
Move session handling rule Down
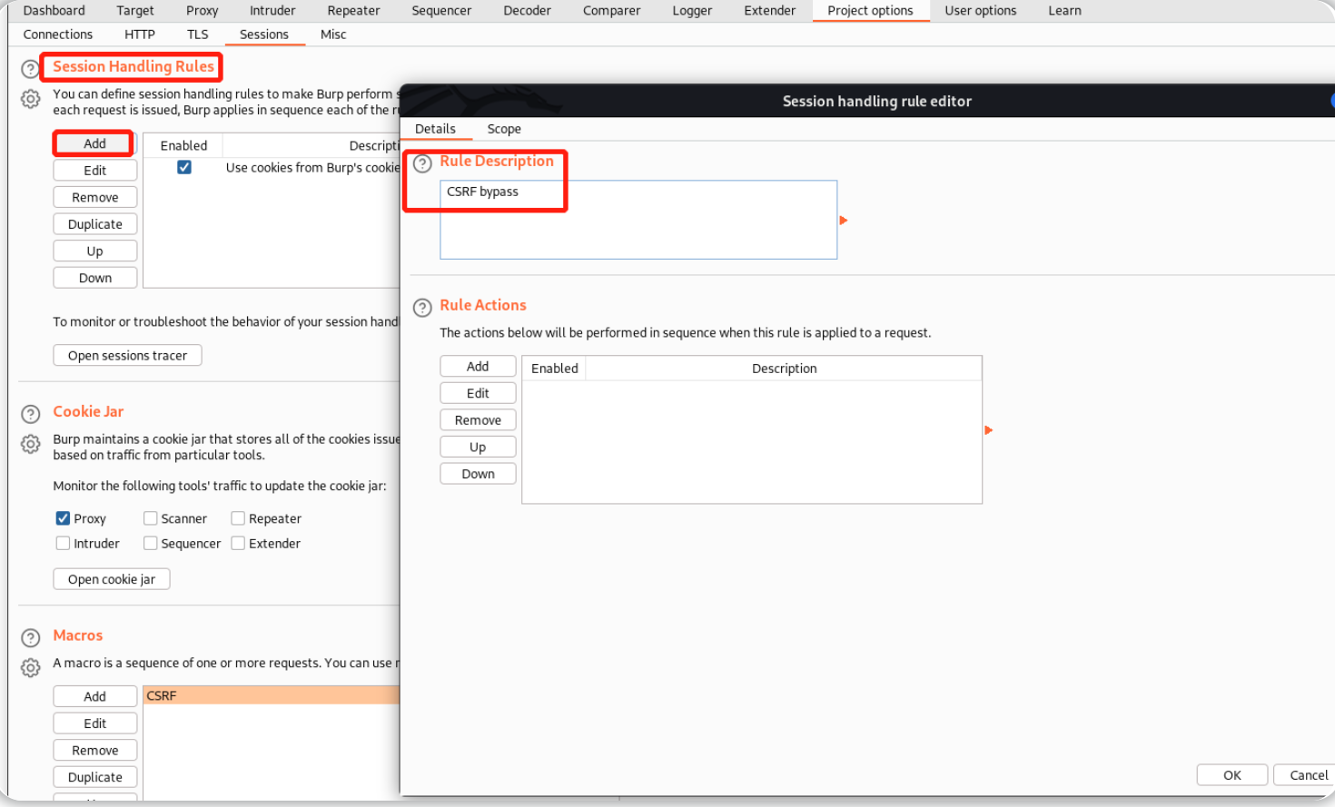tap(95, 278)
